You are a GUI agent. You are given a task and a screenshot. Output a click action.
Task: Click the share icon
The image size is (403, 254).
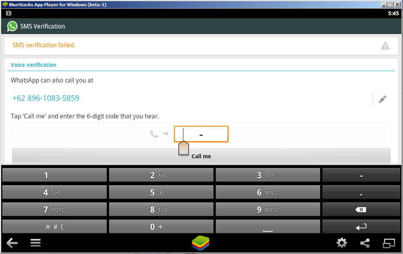point(365,243)
